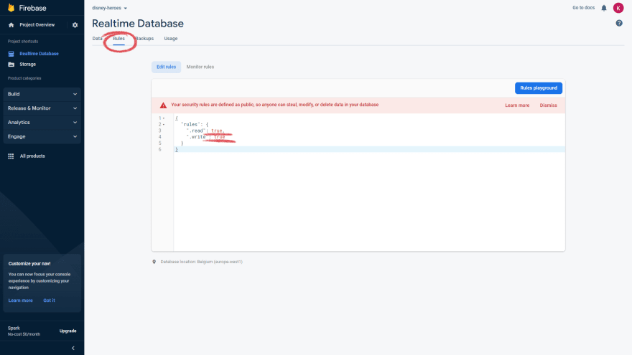Click the Storage folder icon
Viewport: 632px width, 355px height.
(11, 65)
